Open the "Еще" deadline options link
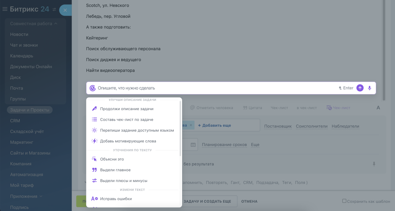Screen dimensions: 395x211 click(x=255, y=145)
